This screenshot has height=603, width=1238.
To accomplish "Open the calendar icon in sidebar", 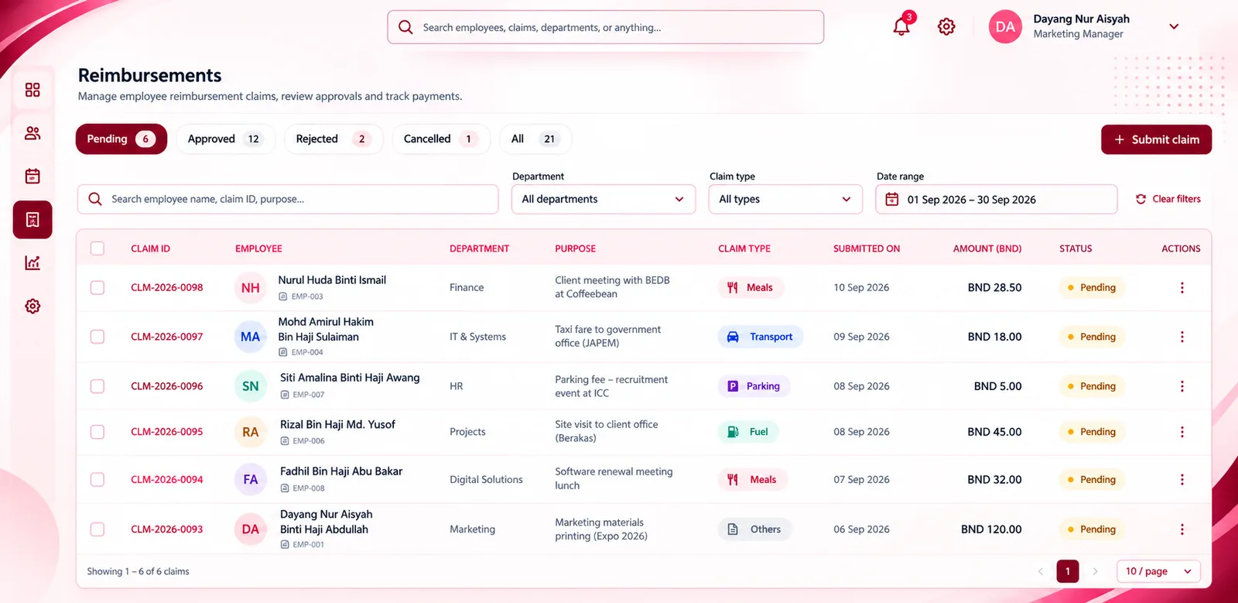I will [32, 176].
